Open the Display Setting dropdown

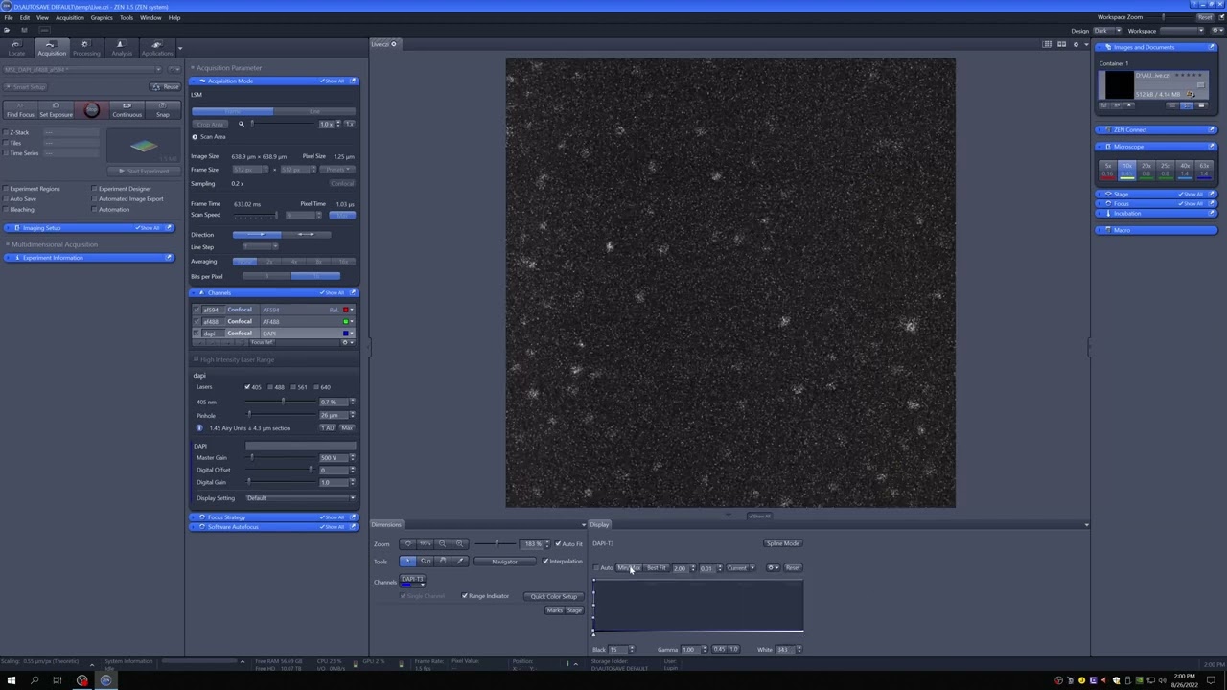(300, 498)
